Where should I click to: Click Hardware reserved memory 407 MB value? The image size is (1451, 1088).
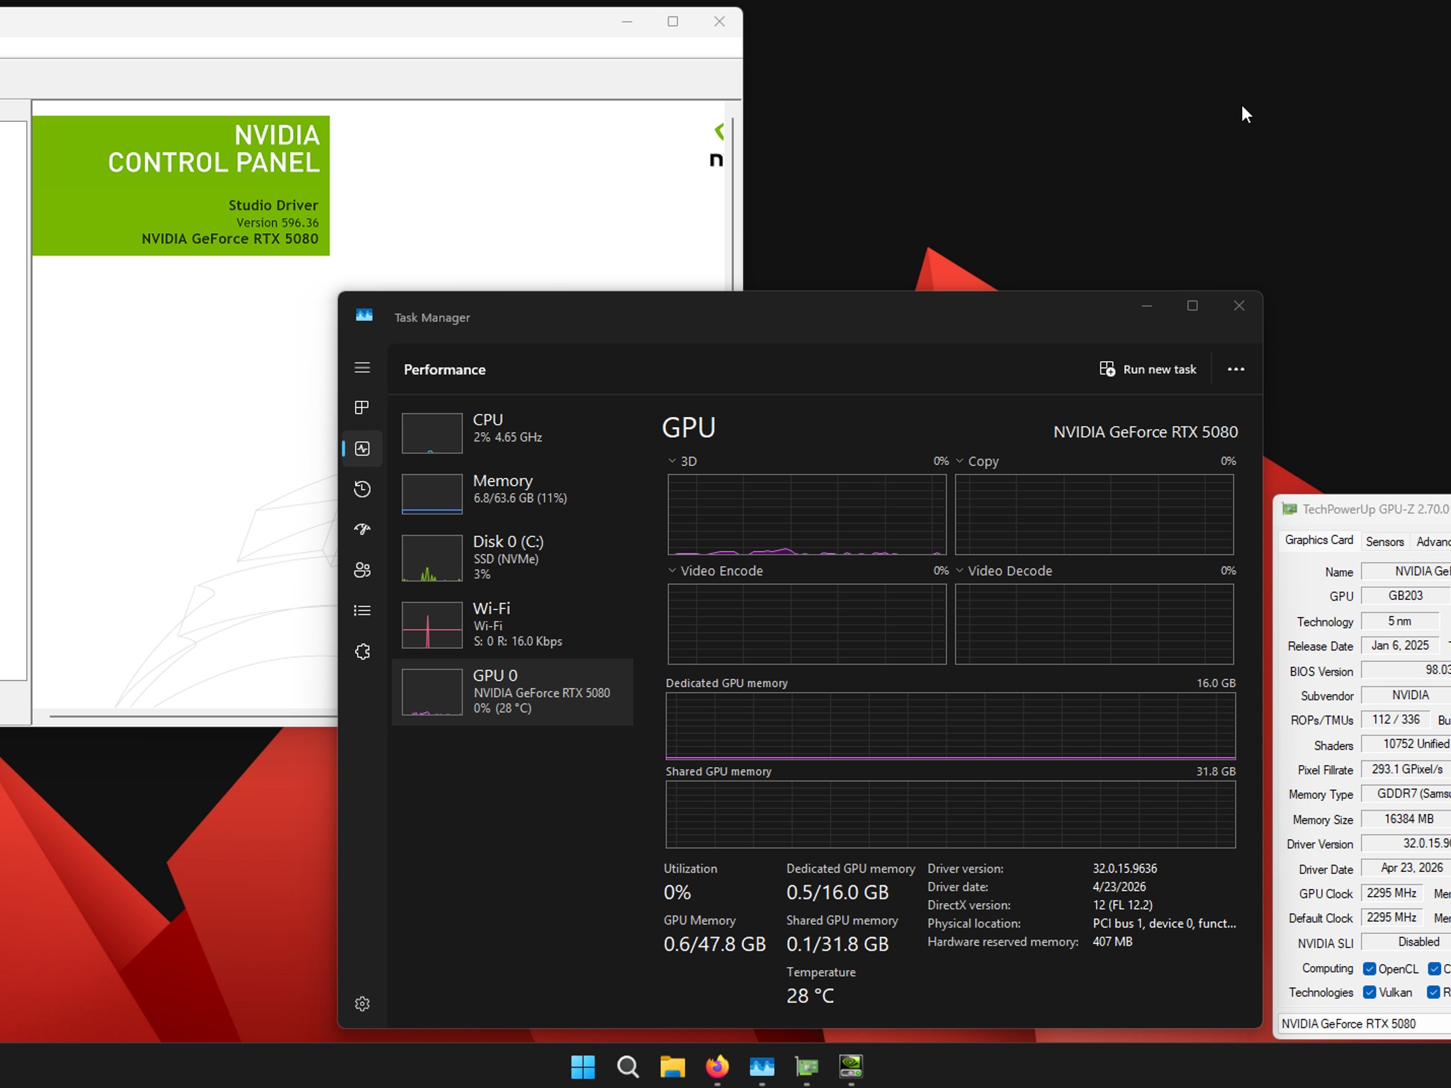(x=1112, y=942)
